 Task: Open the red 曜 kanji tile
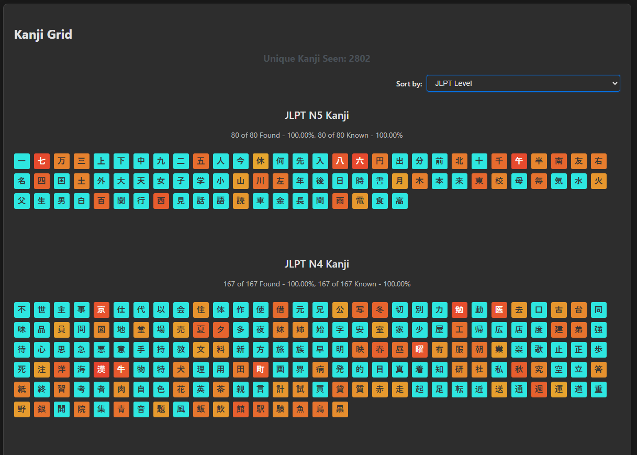tap(420, 350)
